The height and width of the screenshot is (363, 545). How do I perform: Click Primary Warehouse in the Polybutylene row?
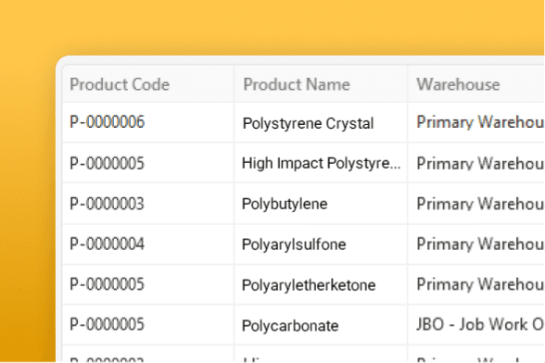(x=480, y=204)
